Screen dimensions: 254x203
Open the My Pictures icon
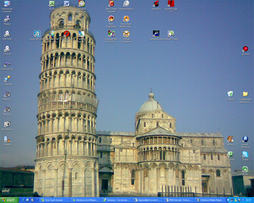[7, 126]
